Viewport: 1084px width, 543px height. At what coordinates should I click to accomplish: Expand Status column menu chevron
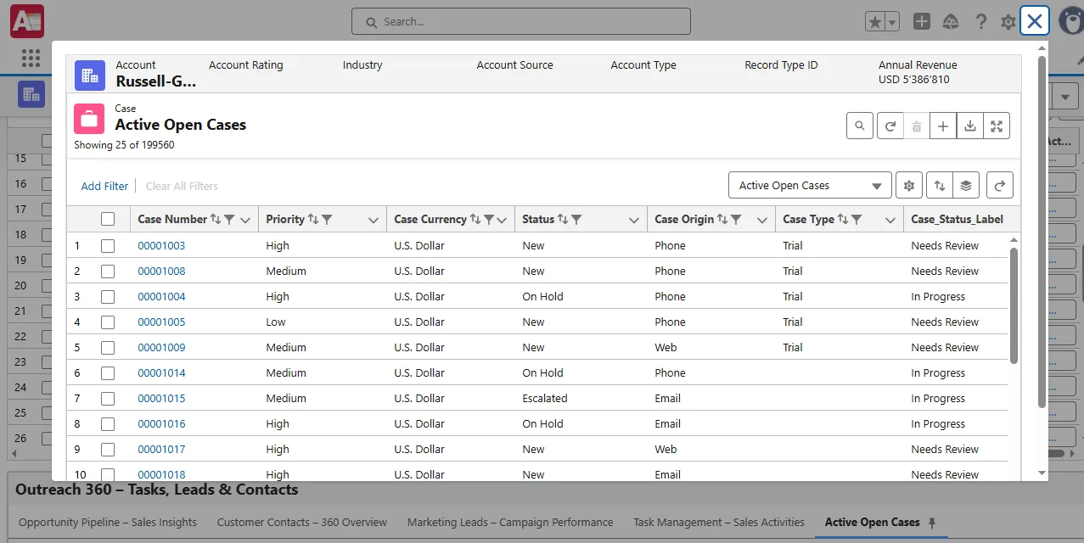633,220
